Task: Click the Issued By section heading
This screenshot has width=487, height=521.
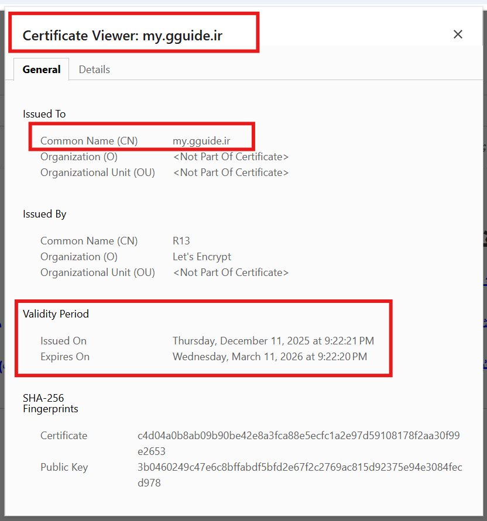Action: [44, 214]
